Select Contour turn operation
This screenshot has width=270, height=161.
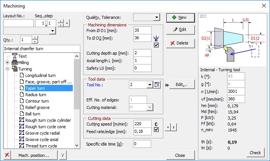(x=37, y=101)
